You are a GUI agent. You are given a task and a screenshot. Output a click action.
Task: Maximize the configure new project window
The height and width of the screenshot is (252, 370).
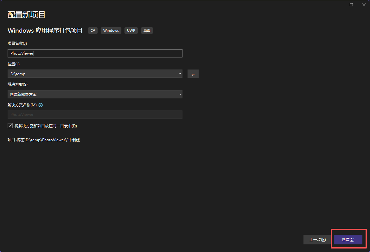pos(351,5)
